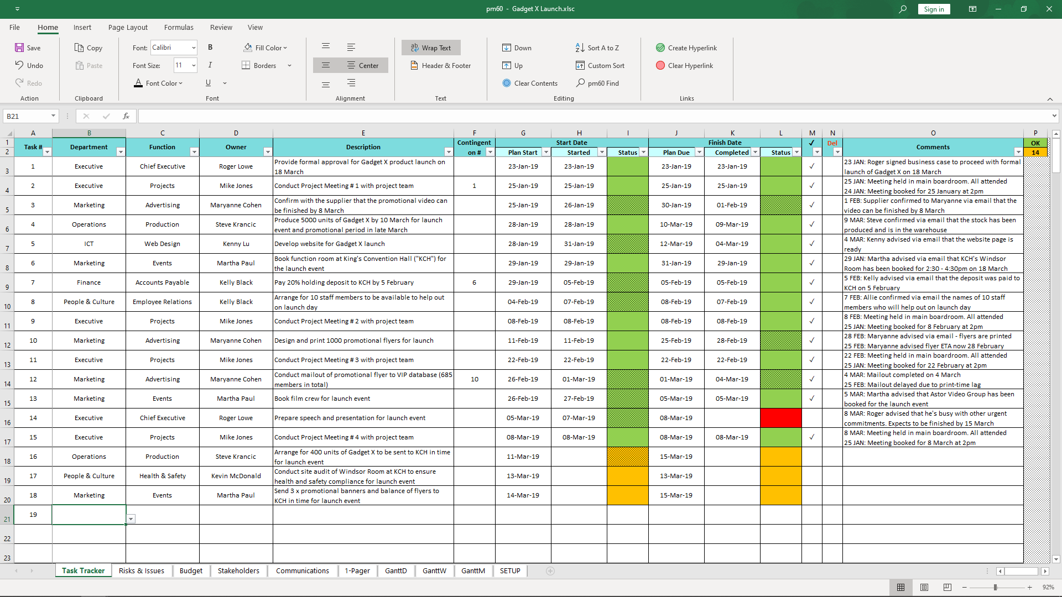Toggle Center alignment button
This screenshot has height=597, width=1062.
coord(363,65)
